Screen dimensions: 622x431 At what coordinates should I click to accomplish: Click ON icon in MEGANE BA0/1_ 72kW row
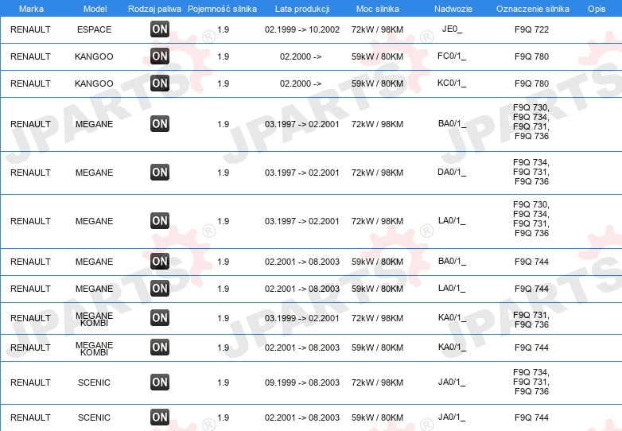point(160,124)
